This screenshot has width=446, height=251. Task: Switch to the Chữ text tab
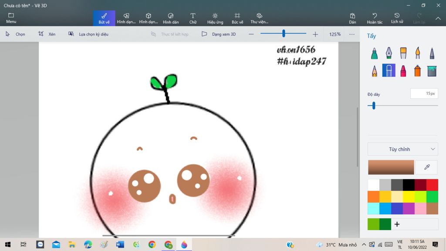193,18
